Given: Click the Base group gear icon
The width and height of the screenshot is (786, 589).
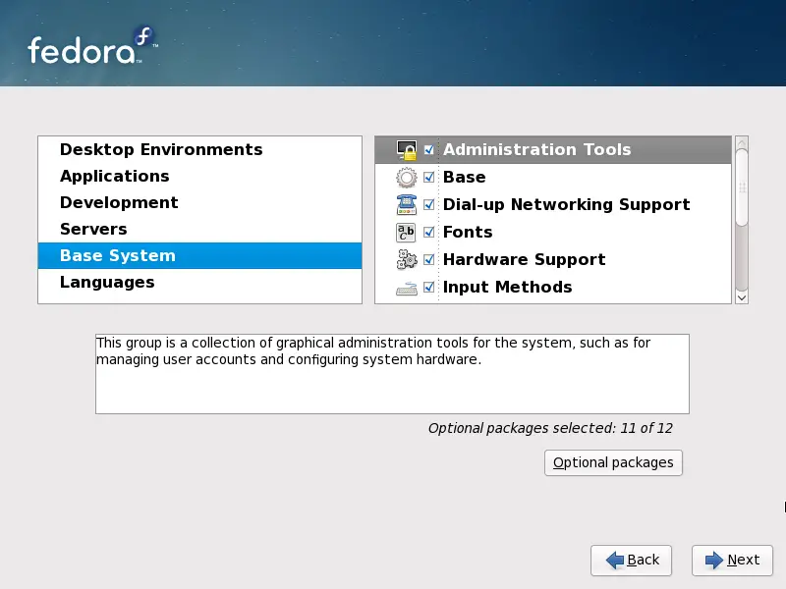Looking at the screenshot, I should 406,178.
